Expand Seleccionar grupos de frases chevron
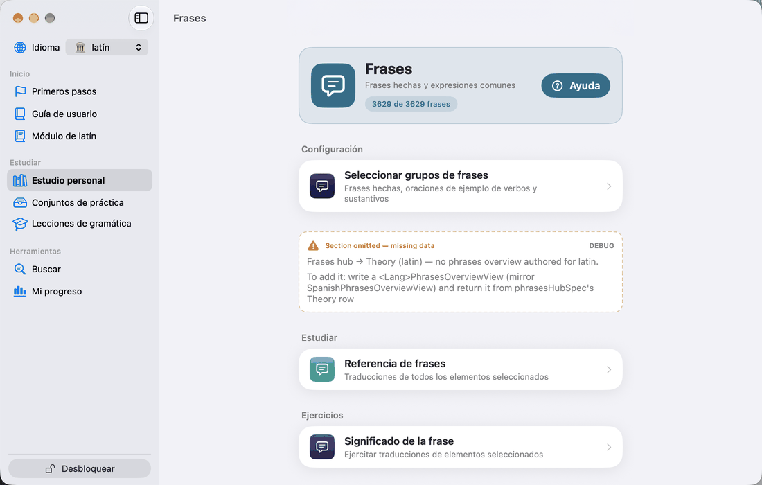The image size is (762, 485). coord(609,186)
